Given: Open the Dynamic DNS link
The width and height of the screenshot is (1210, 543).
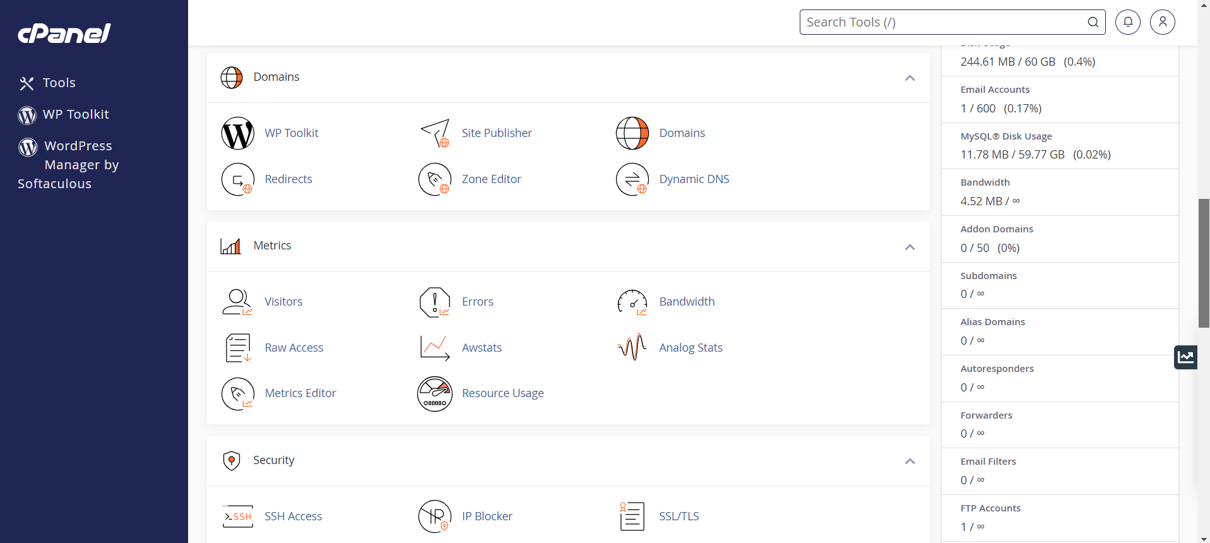Looking at the screenshot, I should click(694, 179).
